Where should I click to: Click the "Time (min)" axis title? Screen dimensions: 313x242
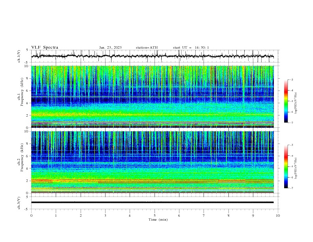[158, 219]
